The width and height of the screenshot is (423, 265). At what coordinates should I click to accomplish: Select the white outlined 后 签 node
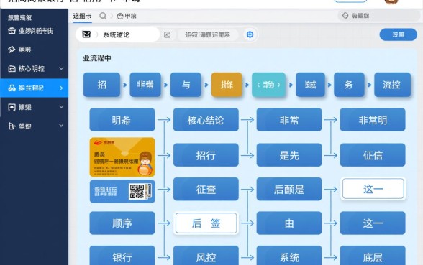click(206, 223)
